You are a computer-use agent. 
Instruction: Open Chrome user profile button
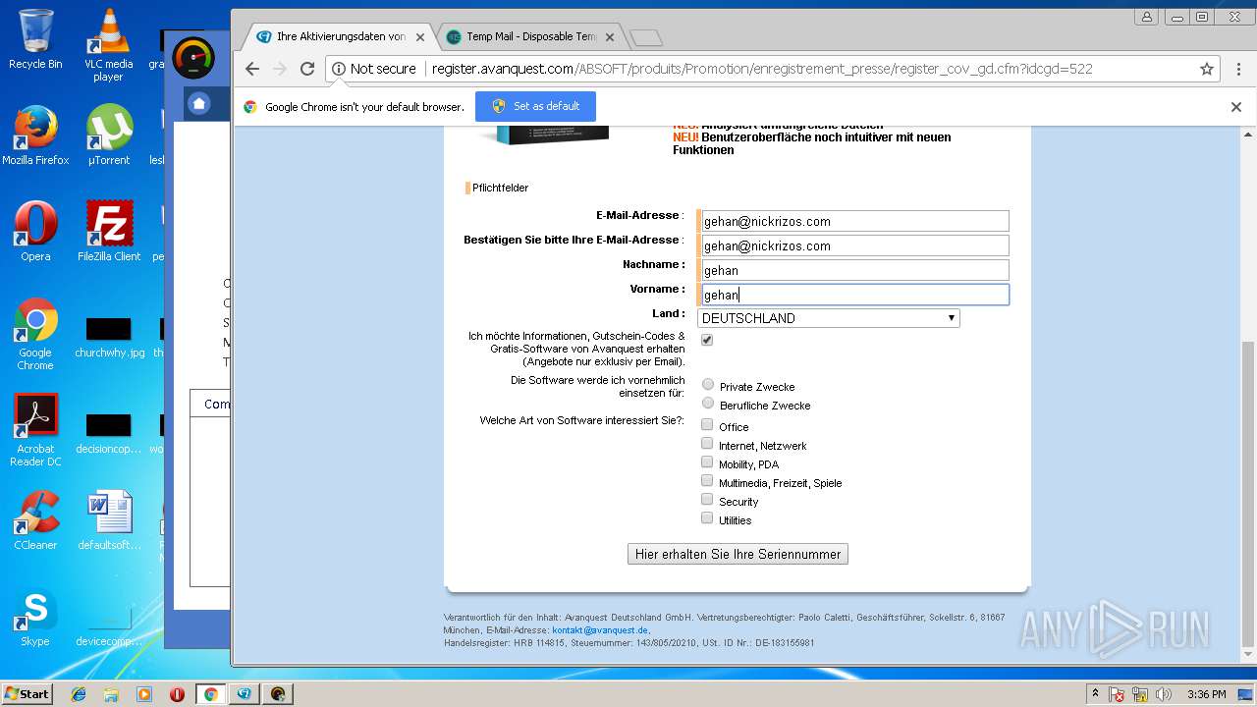[x=1146, y=17]
